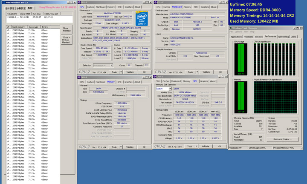Click the Coverage column header in MemTest
Viewport: 307px width, 184px height.
(33, 26)
